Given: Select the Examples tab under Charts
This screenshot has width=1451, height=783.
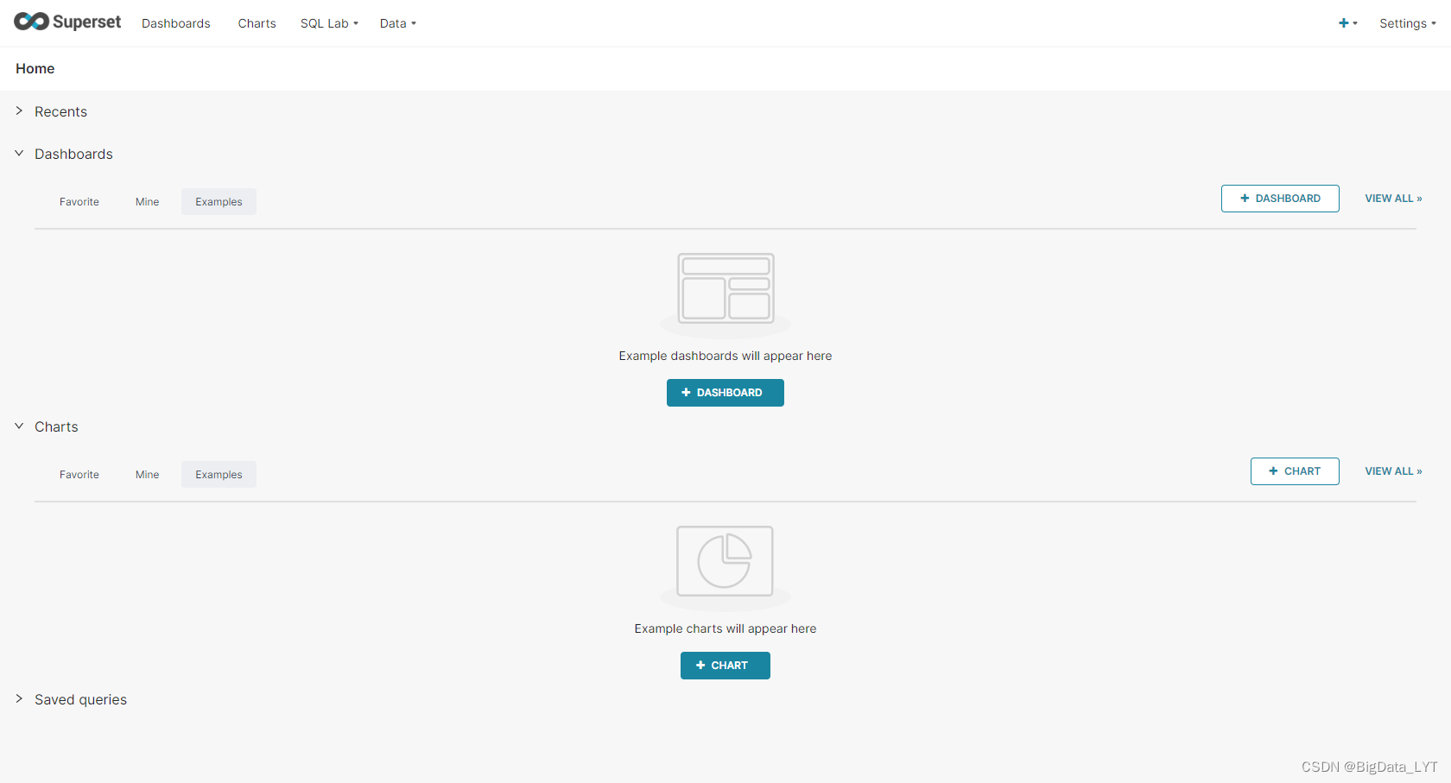Looking at the screenshot, I should click(218, 474).
